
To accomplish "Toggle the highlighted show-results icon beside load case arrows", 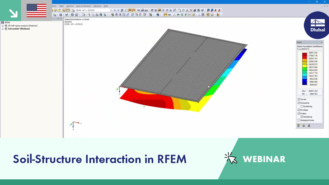I will pos(130,10).
